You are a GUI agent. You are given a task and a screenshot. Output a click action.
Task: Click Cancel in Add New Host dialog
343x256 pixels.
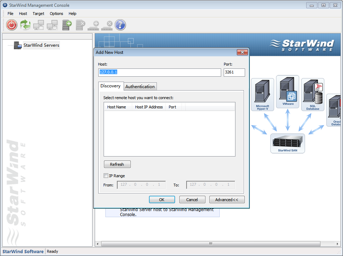pos(192,199)
